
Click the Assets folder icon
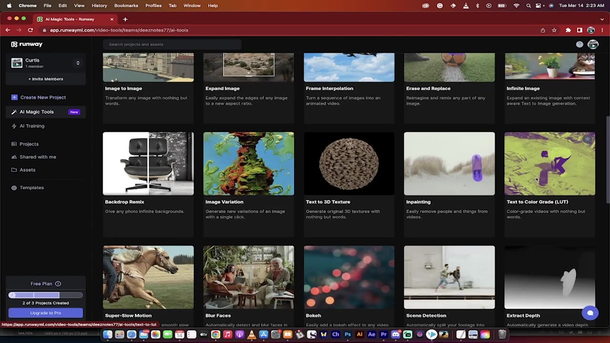(x=14, y=170)
